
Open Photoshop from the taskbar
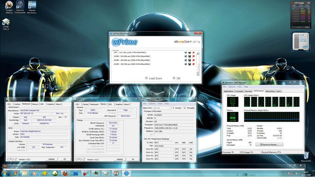75,173
